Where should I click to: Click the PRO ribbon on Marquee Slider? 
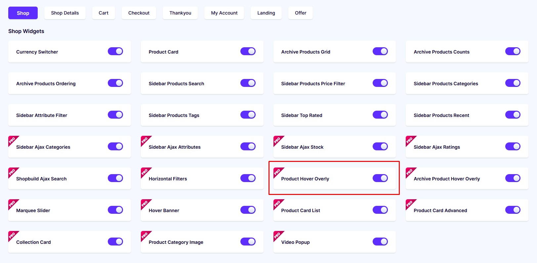(13, 204)
